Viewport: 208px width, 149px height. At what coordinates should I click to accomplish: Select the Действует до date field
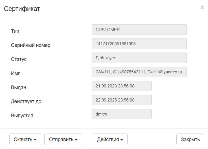(x=121, y=100)
